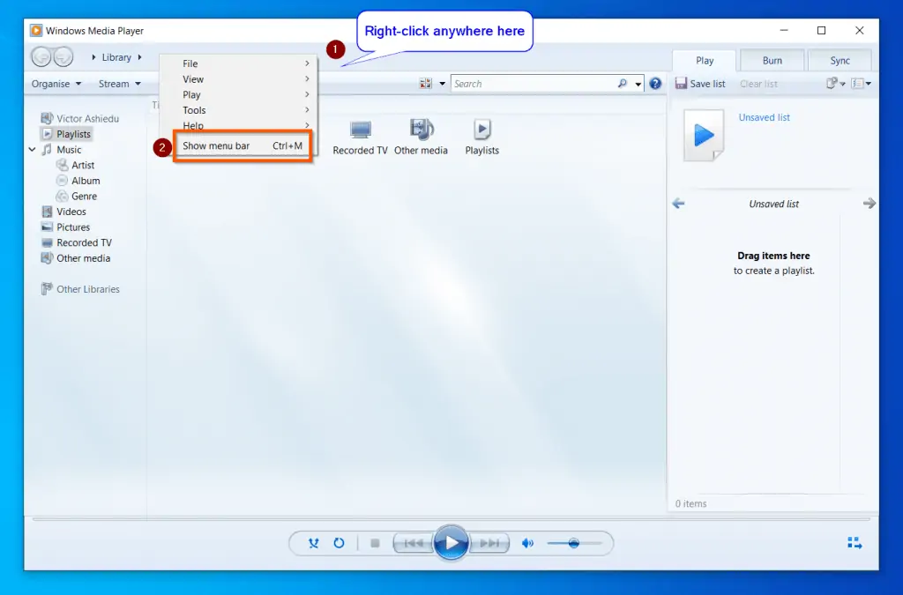Click inside the Search field
The width and height of the screenshot is (903, 595).
(x=538, y=83)
